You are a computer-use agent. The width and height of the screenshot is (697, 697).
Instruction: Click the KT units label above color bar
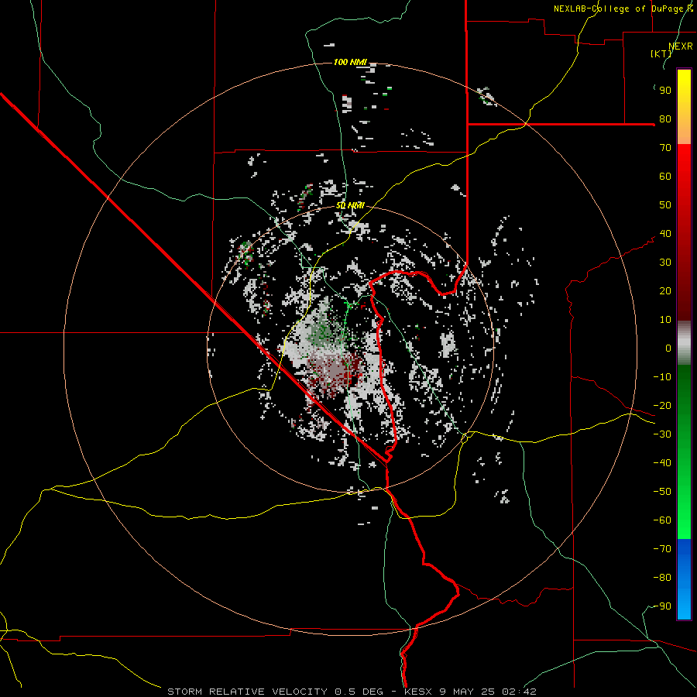[x=661, y=53]
